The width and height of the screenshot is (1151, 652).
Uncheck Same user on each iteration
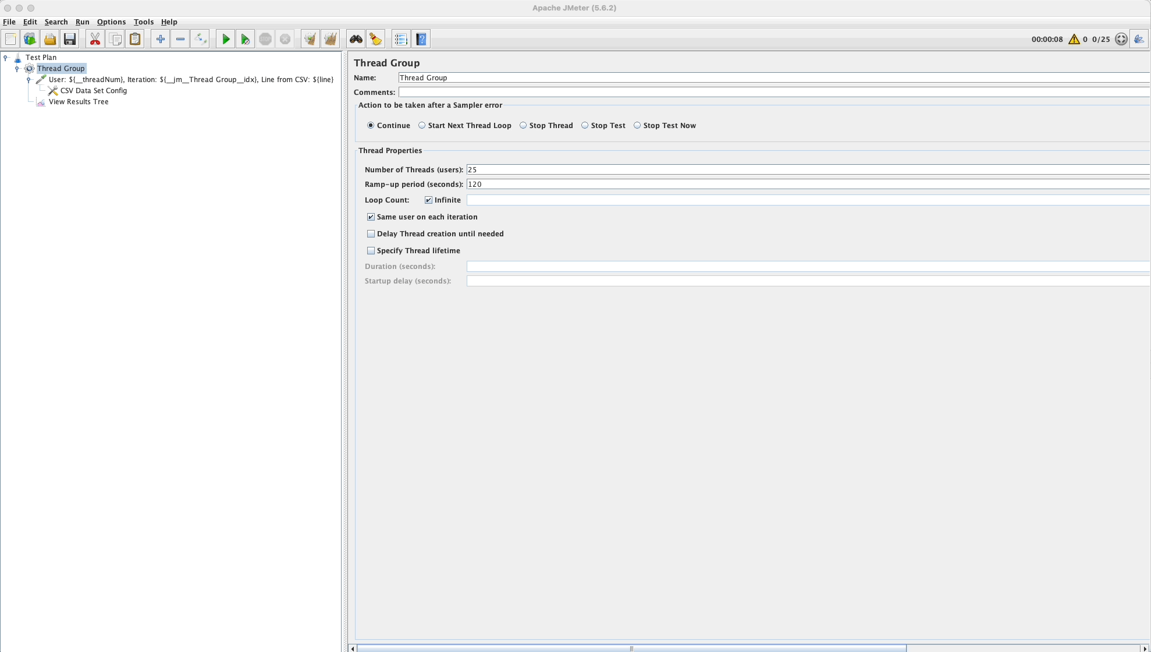(x=371, y=217)
